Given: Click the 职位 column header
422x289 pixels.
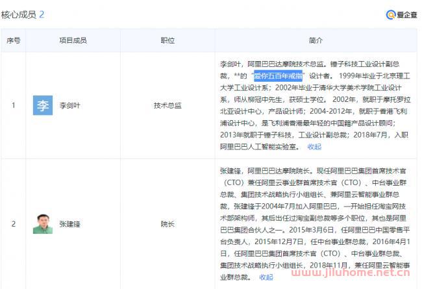Looking at the screenshot, I should 168,40.
